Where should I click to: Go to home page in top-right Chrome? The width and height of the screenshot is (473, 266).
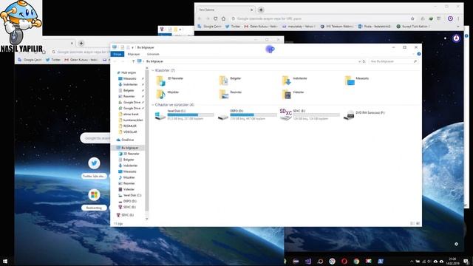click(x=223, y=18)
